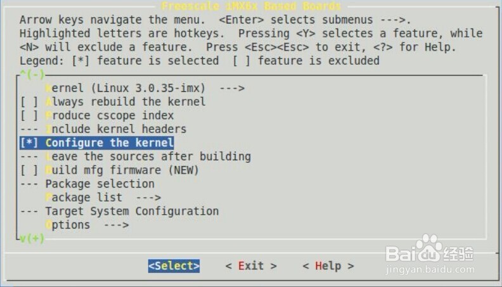Click the Package selection section header
Viewport: 502px width, 287px height.
click(x=100, y=184)
